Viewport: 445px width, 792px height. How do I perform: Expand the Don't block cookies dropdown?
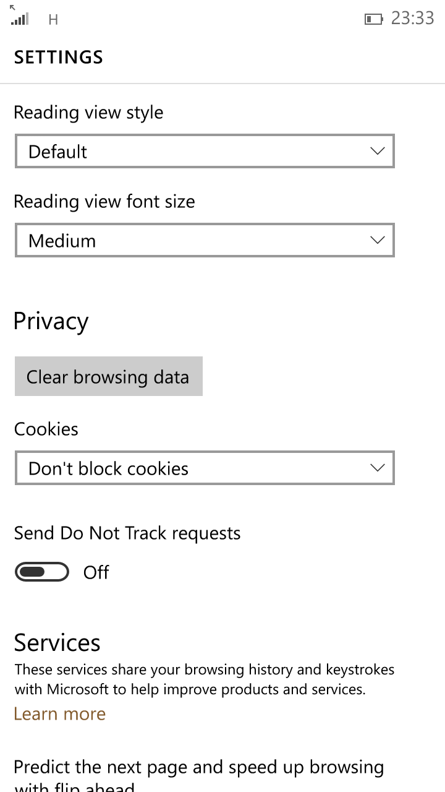[205, 468]
